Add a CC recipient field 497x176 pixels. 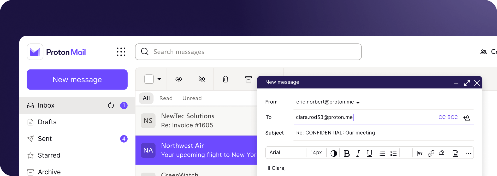point(442,117)
